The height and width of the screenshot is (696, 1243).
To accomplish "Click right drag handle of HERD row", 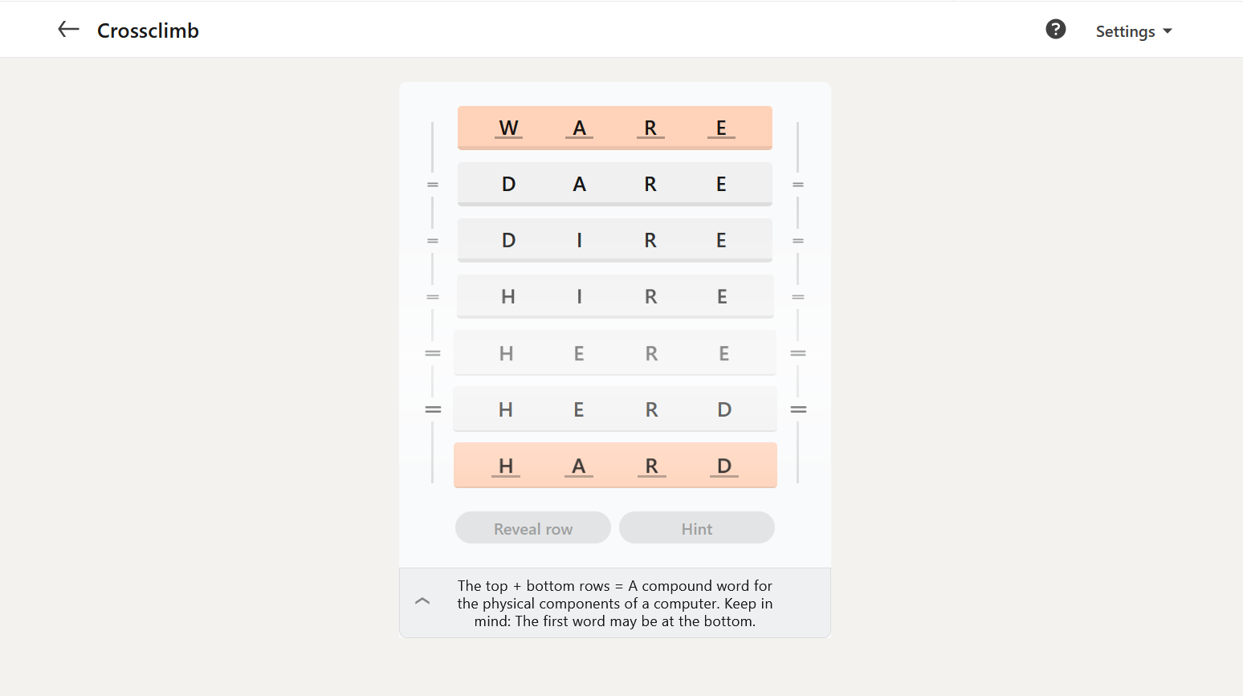I will (798, 409).
